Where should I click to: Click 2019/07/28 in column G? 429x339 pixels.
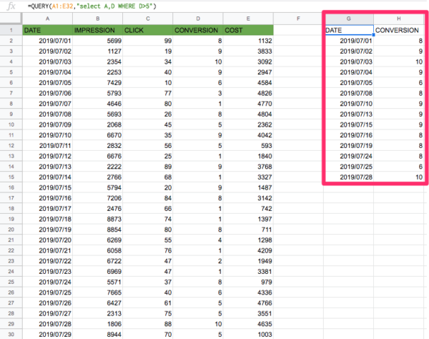coord(349,177)
